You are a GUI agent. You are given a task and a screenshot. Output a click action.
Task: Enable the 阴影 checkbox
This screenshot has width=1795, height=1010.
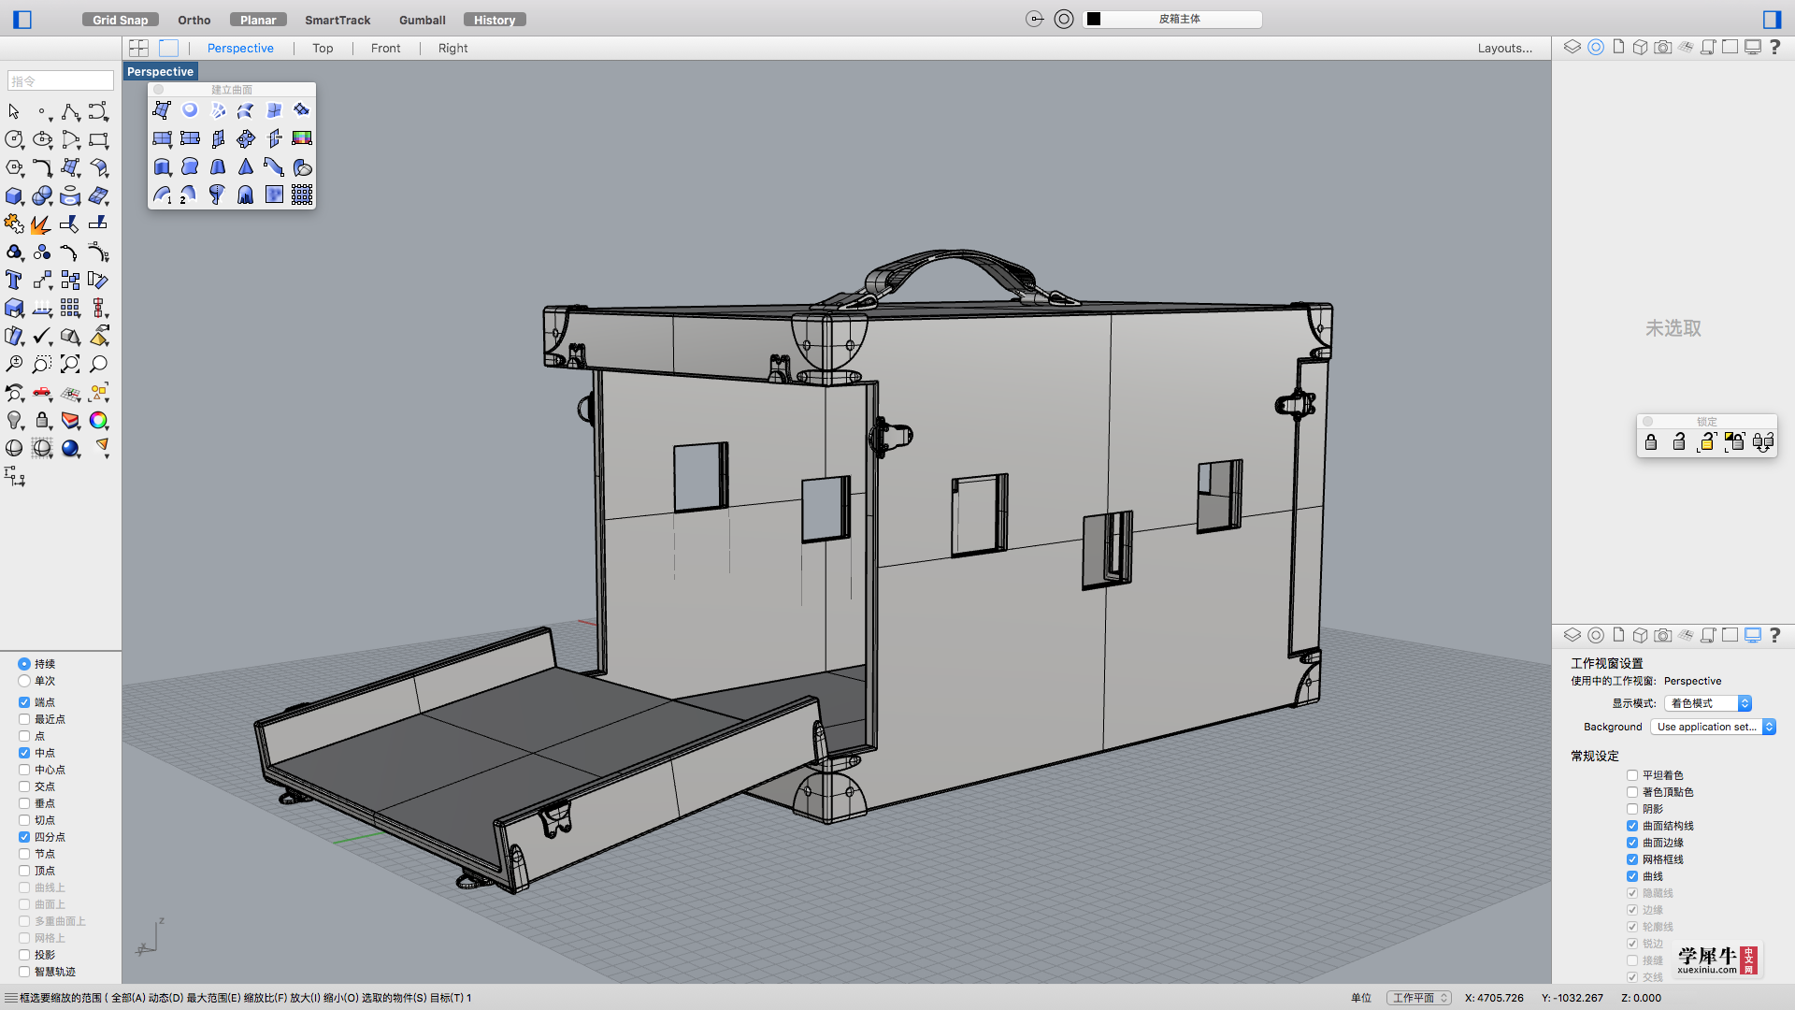click(1632, 809)
